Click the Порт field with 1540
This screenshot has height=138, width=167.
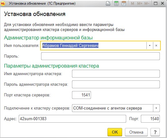coord(150,119)
